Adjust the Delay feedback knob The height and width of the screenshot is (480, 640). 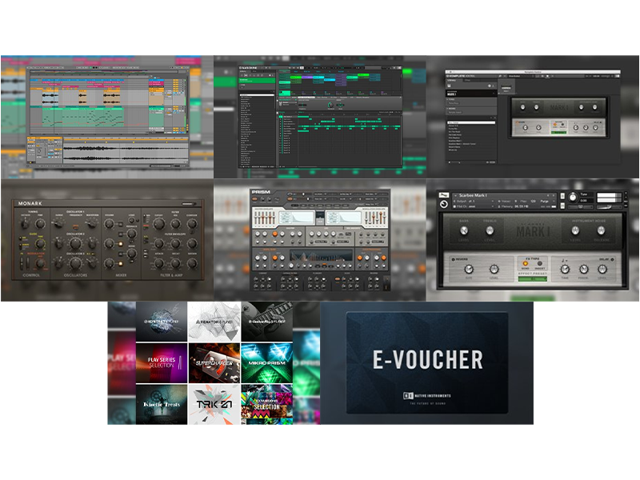point(584,269)
